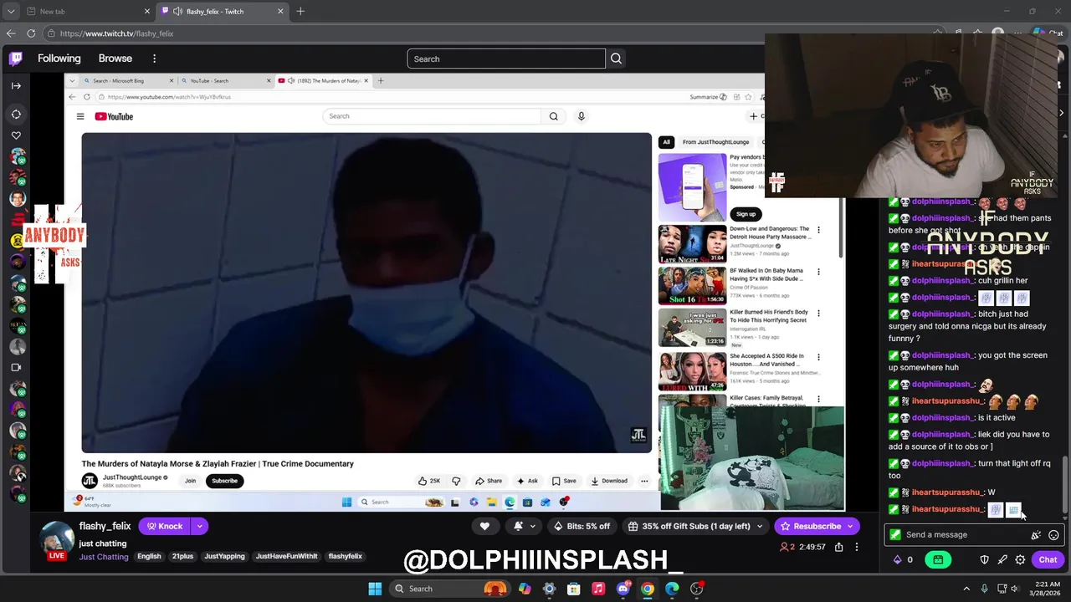Screen dimensions: 1071x602
Task: Click the Knock button
Action: 165,526
